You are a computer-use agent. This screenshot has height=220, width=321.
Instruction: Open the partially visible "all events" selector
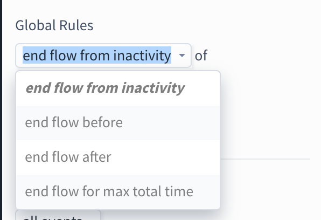58,215
